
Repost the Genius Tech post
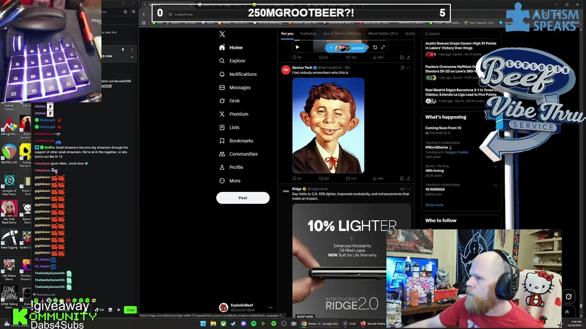[324, 179]
